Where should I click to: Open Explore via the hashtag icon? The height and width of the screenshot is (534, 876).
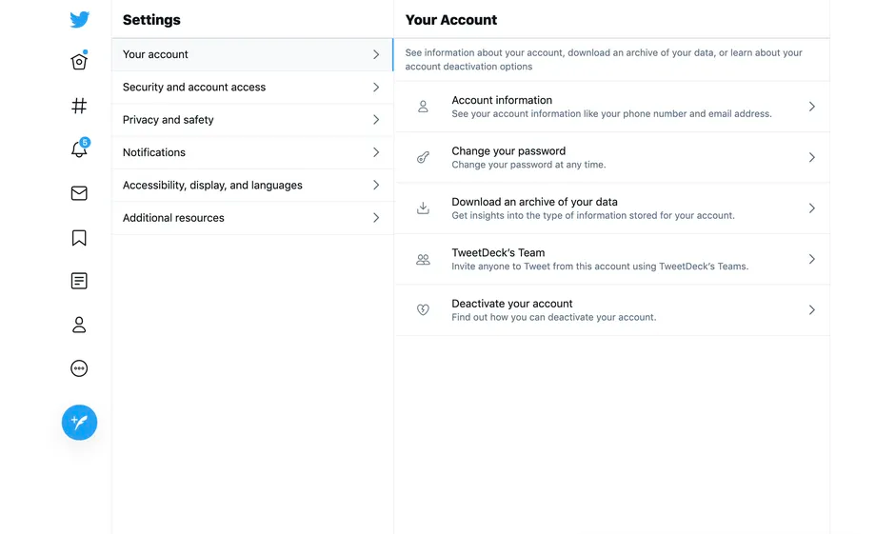79,106
